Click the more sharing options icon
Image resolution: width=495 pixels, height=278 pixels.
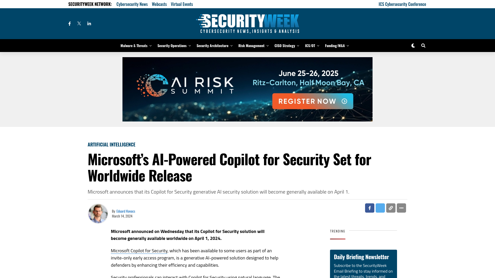pyautogui.click(x=401, y=208)
